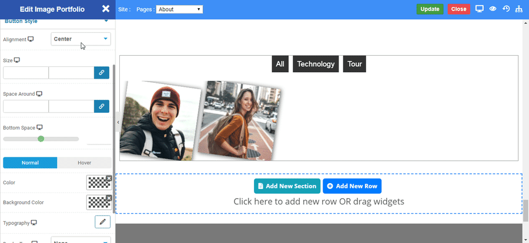Click responsive device icon next to Typography
The width and height of the screenshot is (529, 243).
[x=34, y=223]
